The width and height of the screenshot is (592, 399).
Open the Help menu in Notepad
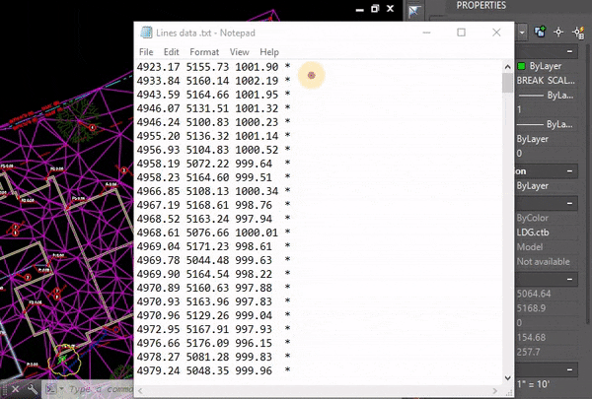point(269,52)
